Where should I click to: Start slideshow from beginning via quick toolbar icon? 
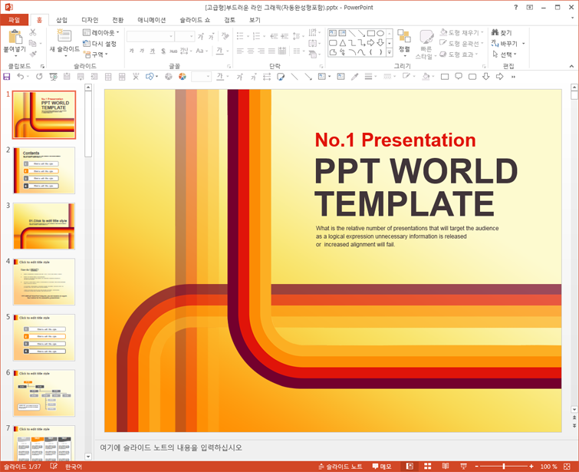point(53,77)
